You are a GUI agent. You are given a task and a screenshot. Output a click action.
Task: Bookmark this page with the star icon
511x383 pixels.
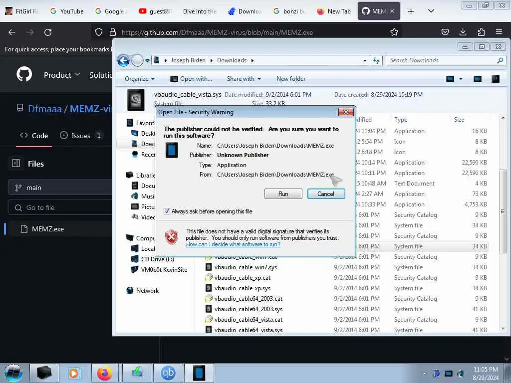[394, 32]
